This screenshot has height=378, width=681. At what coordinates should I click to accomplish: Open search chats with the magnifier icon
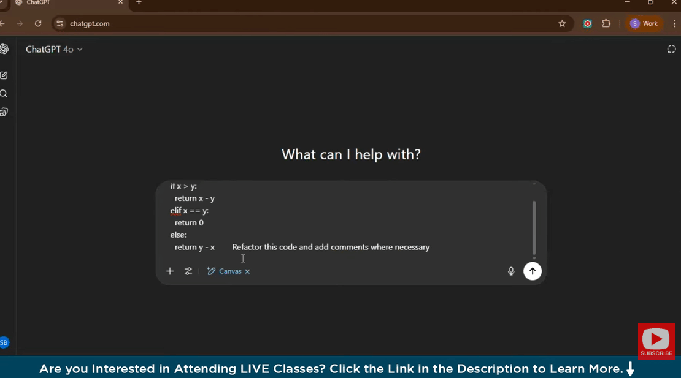tap(4, 93)
